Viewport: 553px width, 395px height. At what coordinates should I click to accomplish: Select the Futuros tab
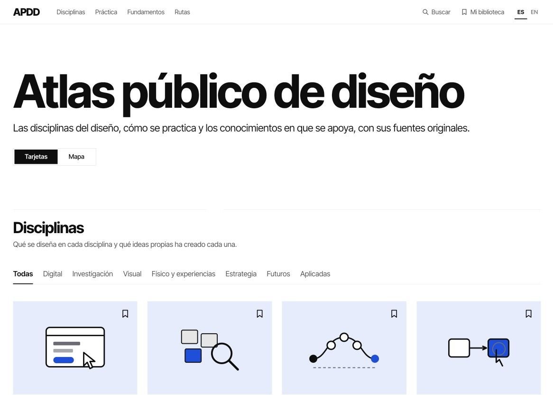pyautogui.click(x=278, y=274)
